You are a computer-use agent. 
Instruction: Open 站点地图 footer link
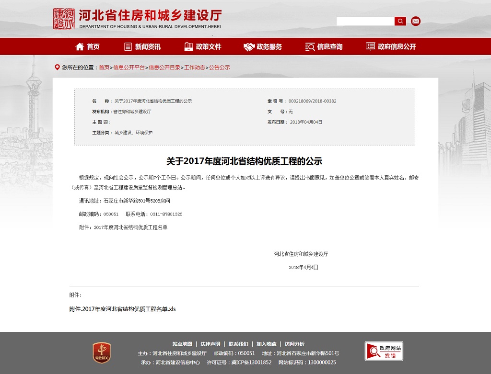click(x=182, y=344)
